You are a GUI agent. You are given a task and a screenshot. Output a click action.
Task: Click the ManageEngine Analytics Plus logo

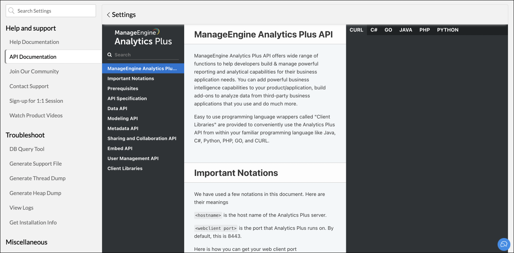143,37
